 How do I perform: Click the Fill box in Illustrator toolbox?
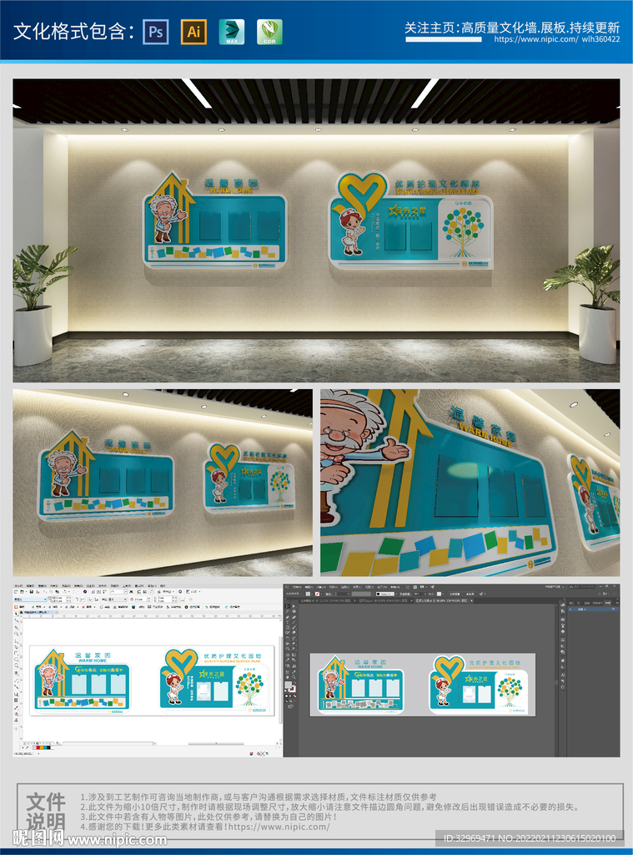click(x=289, y=685)
